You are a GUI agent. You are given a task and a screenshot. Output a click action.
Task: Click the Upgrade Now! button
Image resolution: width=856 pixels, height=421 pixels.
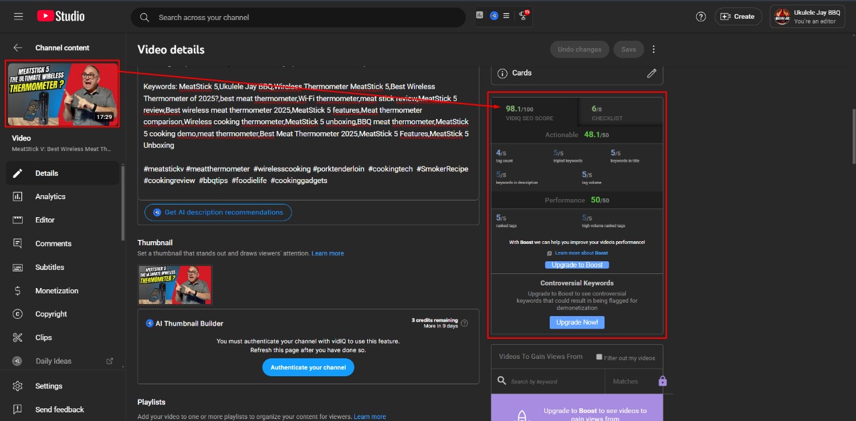click(577, 323)
